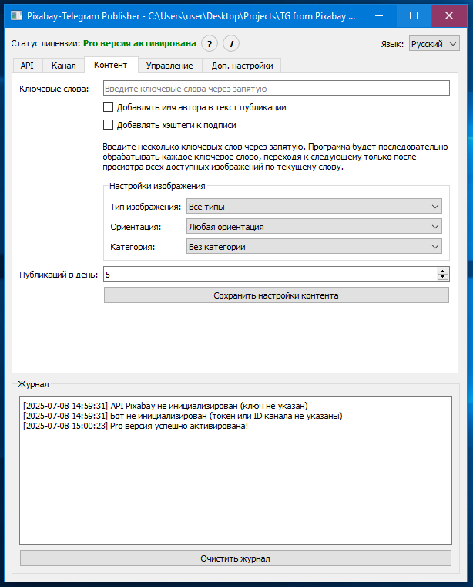
Task: Open the help question mark button
Action: (210, 44)
